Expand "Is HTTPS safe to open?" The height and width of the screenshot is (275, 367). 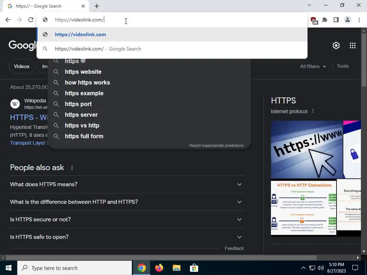(127, 237)
